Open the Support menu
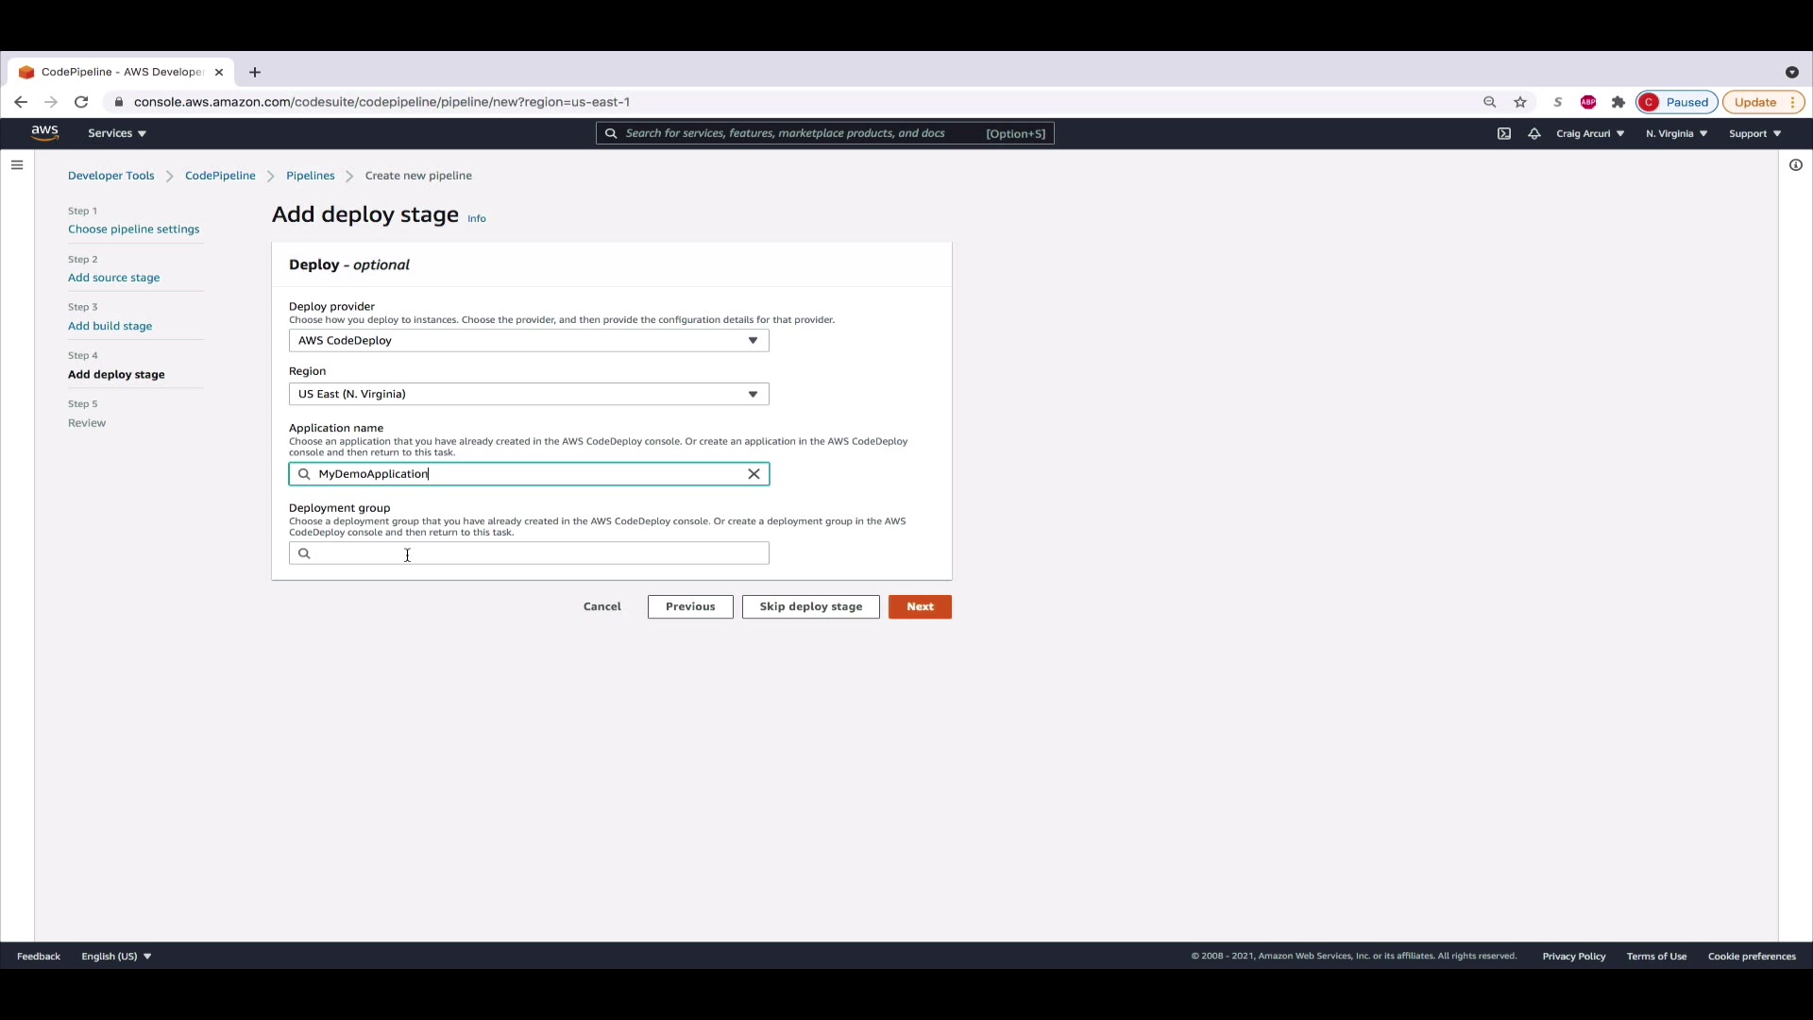Image resolution: width=1813 pixels, height=1020 pixels. click(1754, 133)
